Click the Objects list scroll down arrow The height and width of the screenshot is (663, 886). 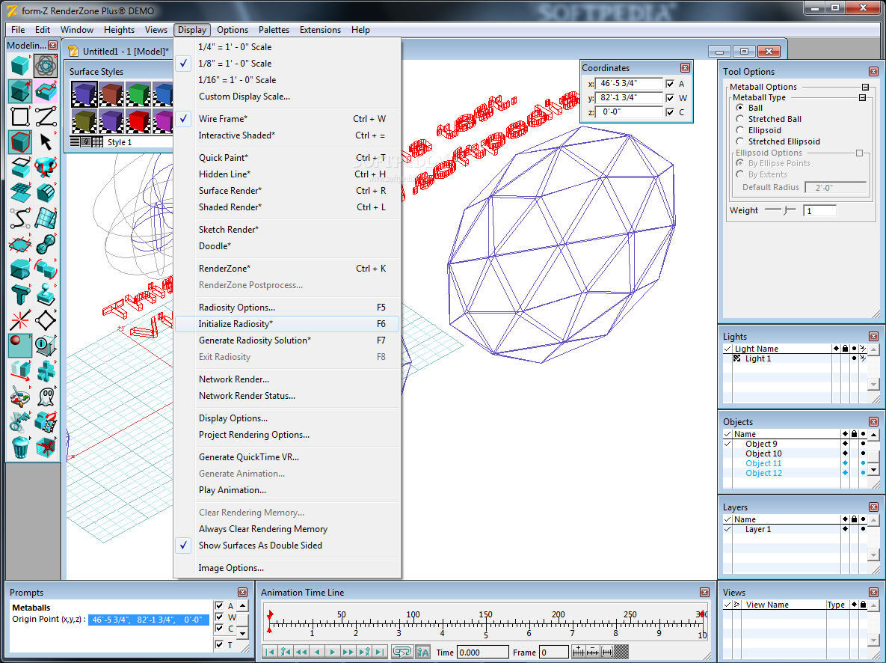pyautogui.click(x=873, y=470)
